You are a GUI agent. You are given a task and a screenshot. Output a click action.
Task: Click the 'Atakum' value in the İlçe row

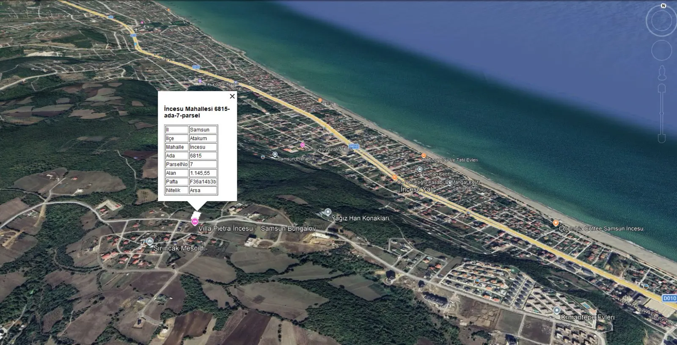[203, 138]
